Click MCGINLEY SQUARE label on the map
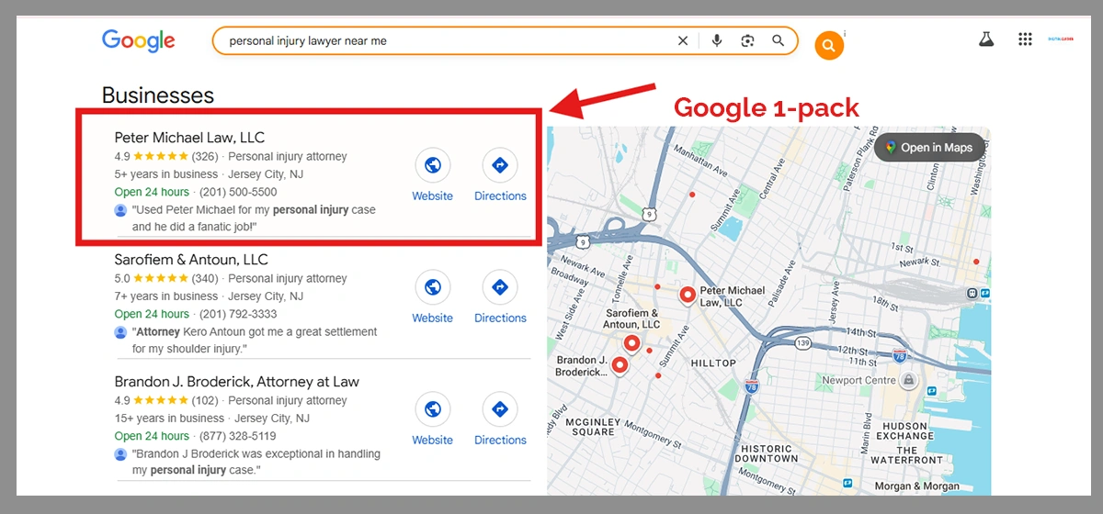The image size is (1103, 514). tap(593, 427)
